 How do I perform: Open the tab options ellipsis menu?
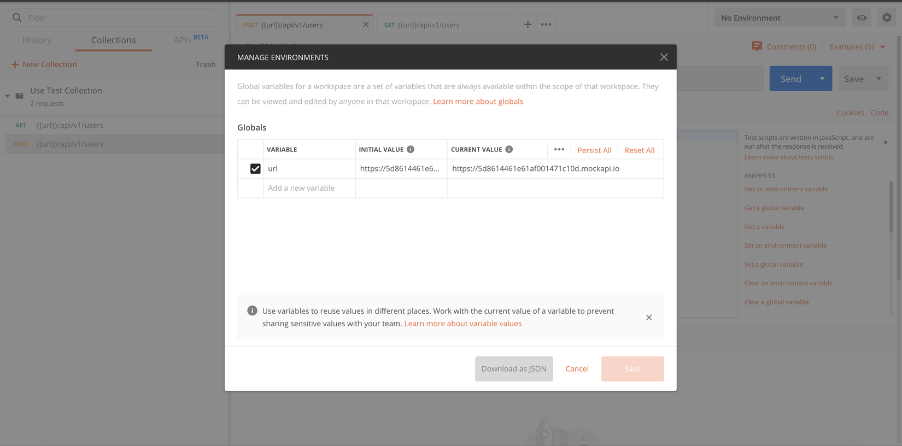(x=546, y=25)
